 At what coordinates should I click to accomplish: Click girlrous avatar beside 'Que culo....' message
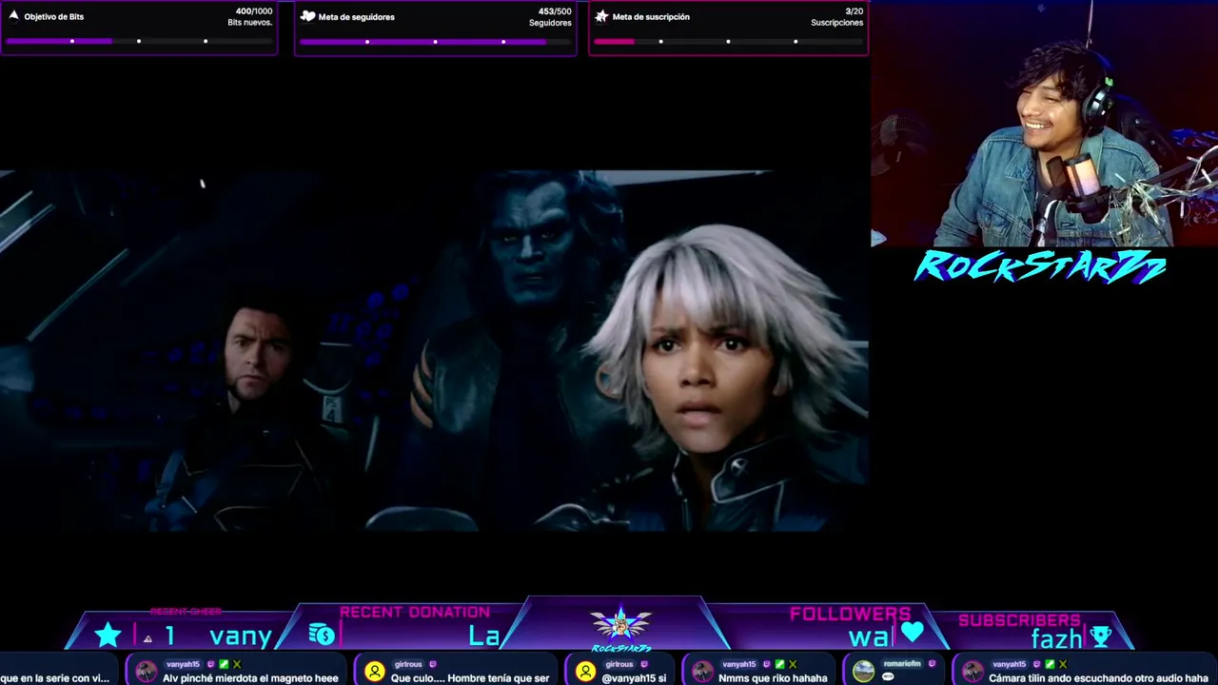(x=375, y=672)
